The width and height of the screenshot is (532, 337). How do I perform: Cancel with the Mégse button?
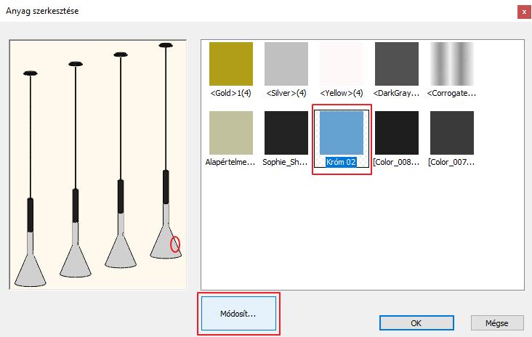tap(497, 323)
